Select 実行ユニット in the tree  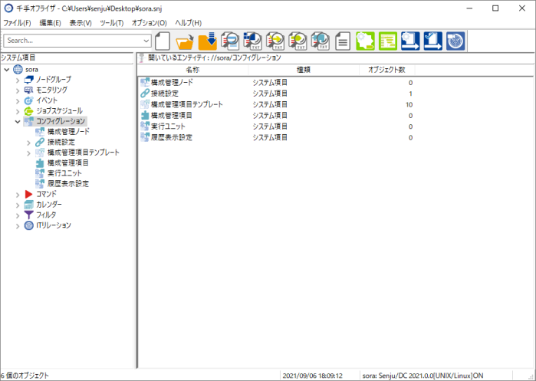pyautogui.click(x=64, y=173)
